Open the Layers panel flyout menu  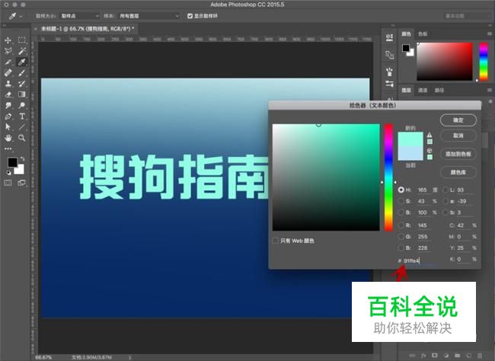point(490,90)
